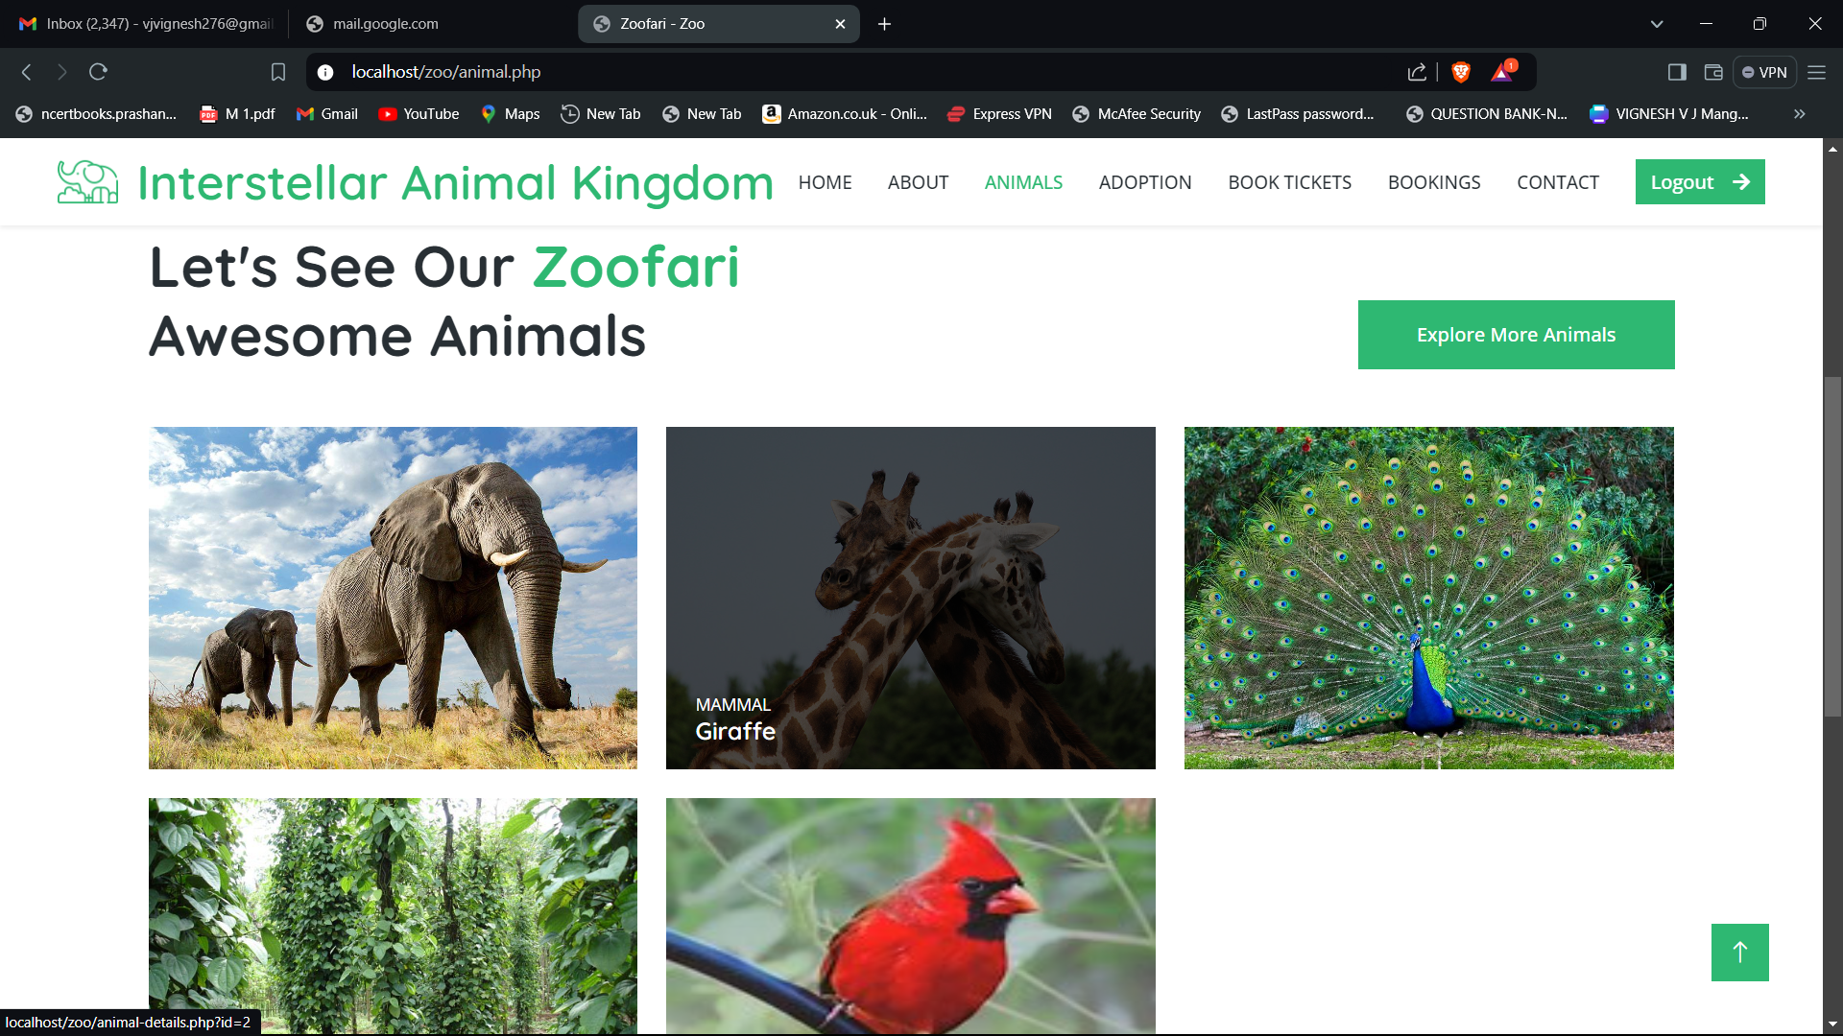Toggle the VPN button

click(1764, 72)
